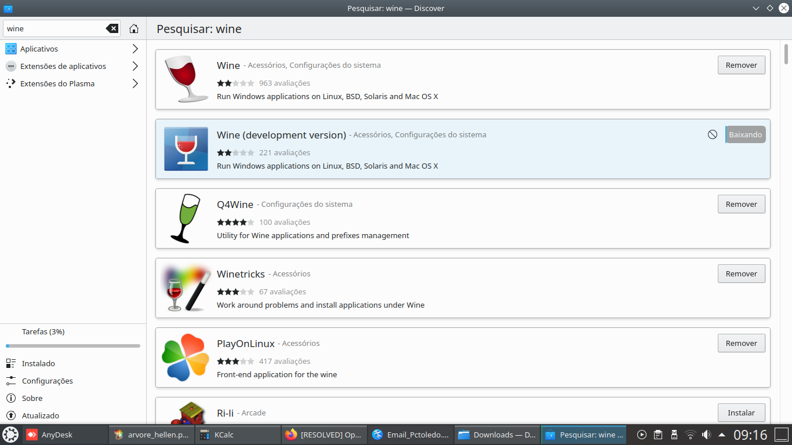The height and width of the screenshot is (445, 792).
Task: Expand Extensões de aplicativos arrow
Action: click(x=135, y=66)
